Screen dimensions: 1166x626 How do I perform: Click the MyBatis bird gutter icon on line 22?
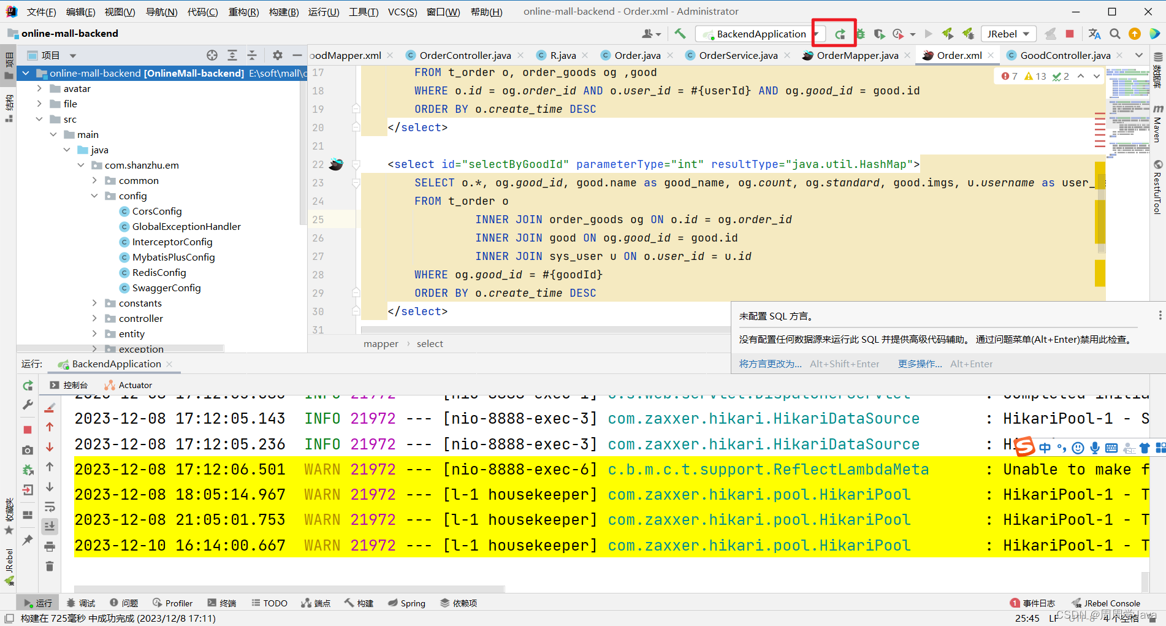336,164
